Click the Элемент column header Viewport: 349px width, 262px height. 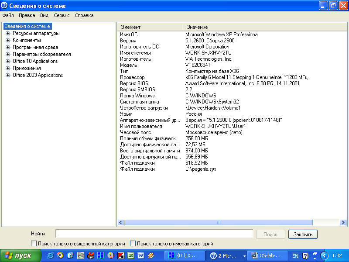coord(150,27)
